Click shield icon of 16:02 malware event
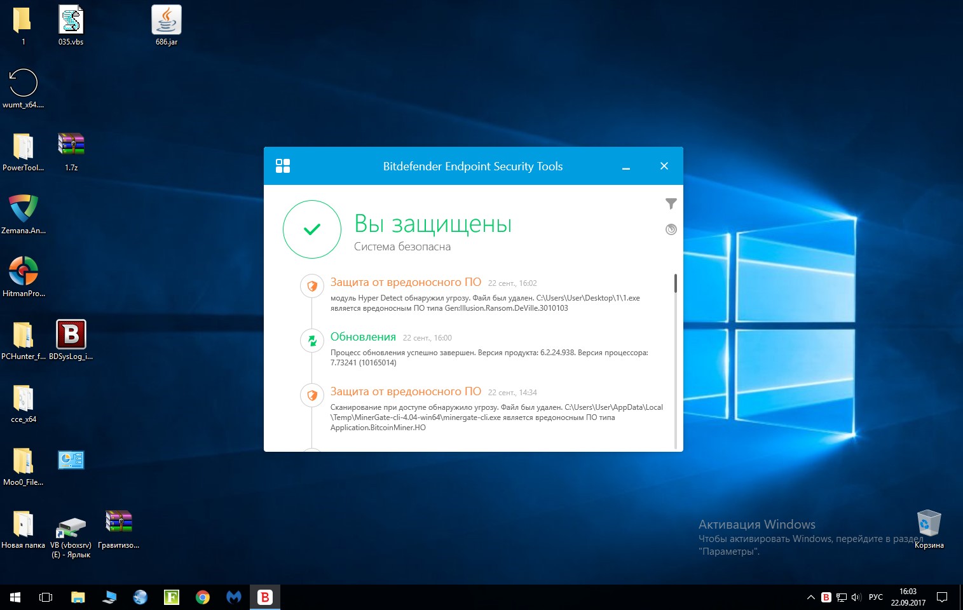This screenshot has width=963, height=610. pyautogui.click(x=312, y=286)
